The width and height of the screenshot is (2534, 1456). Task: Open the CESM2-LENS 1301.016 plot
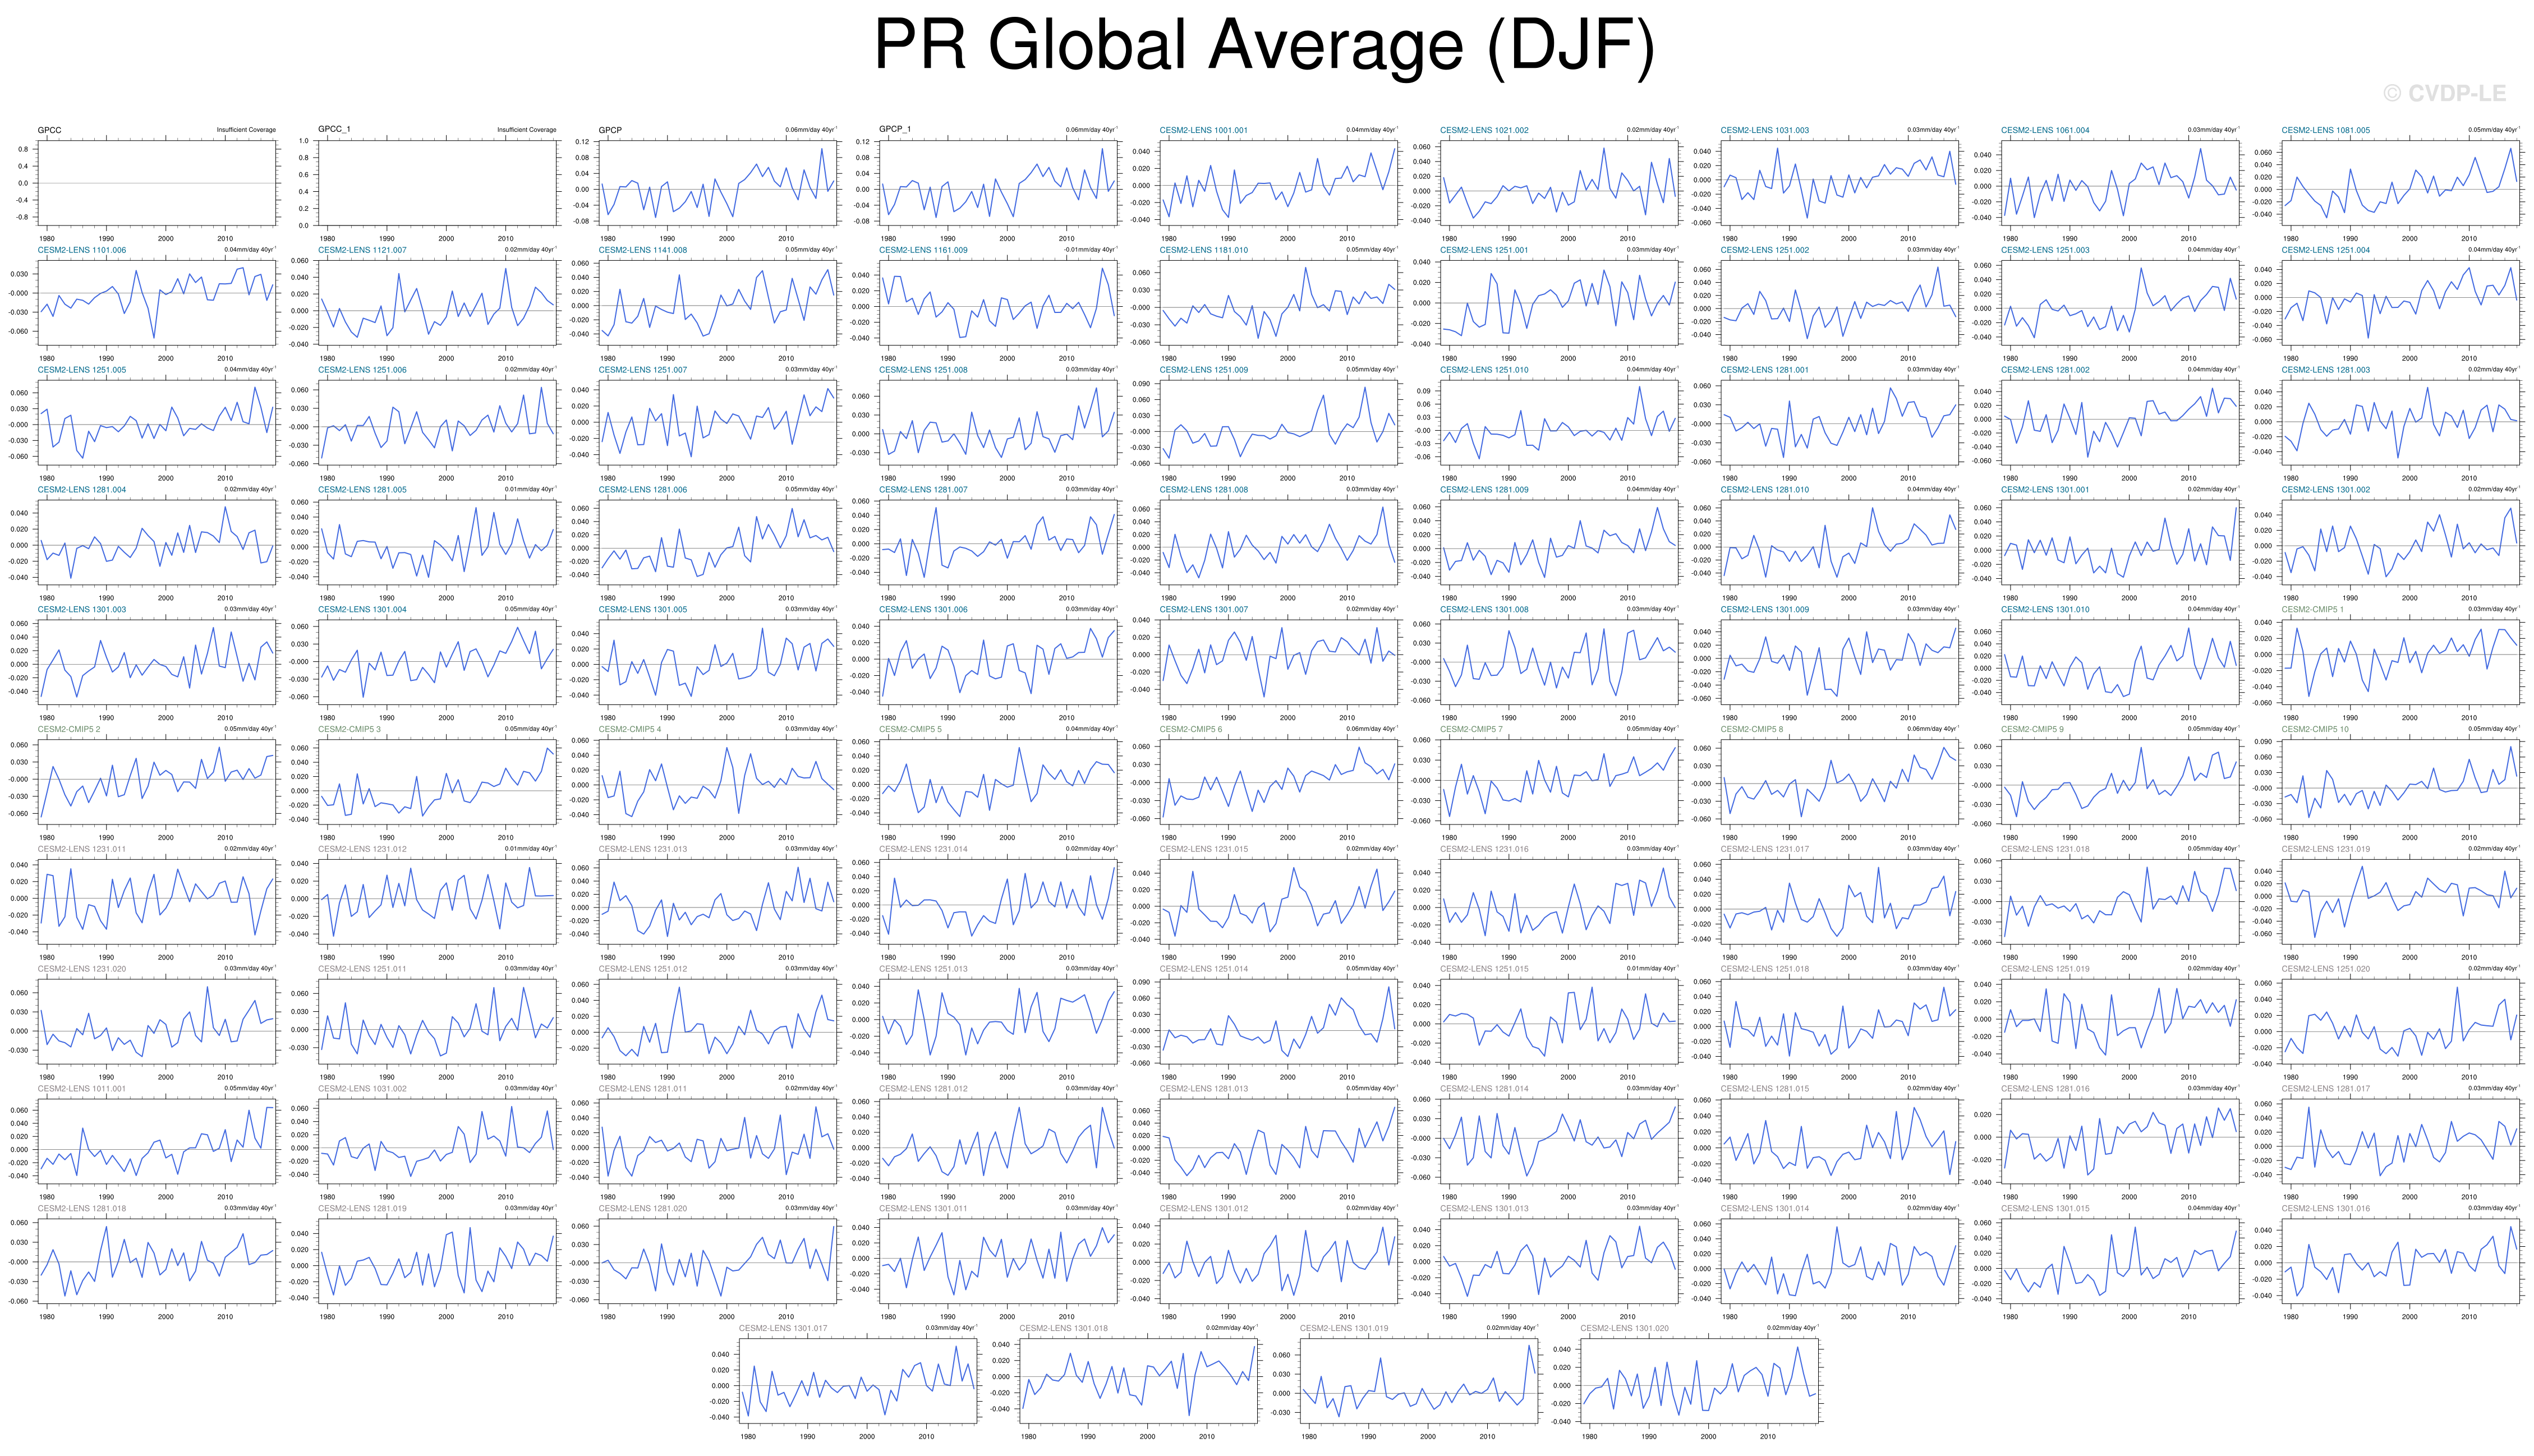(x=2400, y=1260)
